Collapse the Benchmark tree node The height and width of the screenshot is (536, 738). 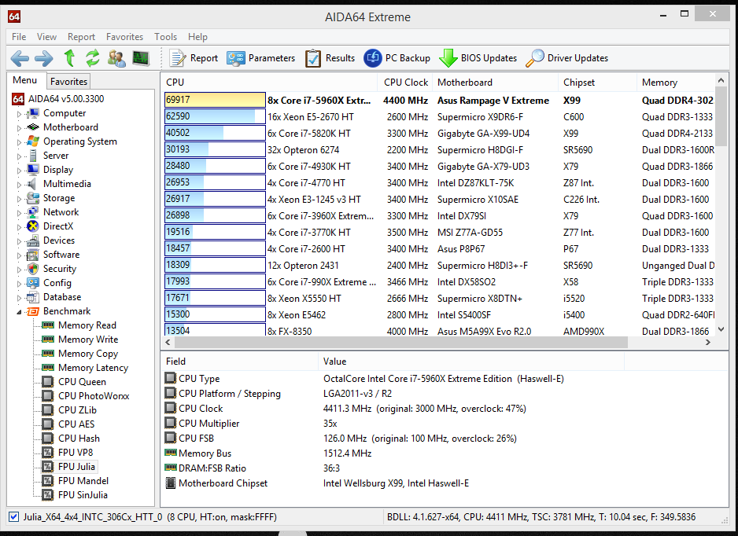tap(19, 312)
